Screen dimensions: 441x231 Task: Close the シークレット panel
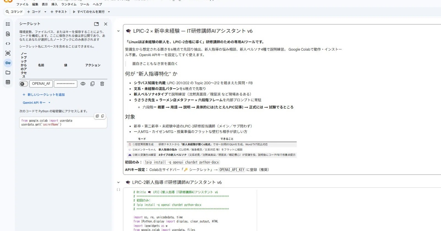click(x=106, y=24)
